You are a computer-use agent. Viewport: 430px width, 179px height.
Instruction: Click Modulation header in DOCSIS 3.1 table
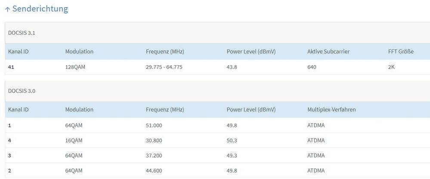(79, 52)
